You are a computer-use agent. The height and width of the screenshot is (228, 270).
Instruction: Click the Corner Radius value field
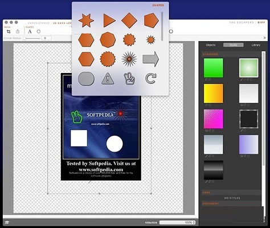coord(47,38)
